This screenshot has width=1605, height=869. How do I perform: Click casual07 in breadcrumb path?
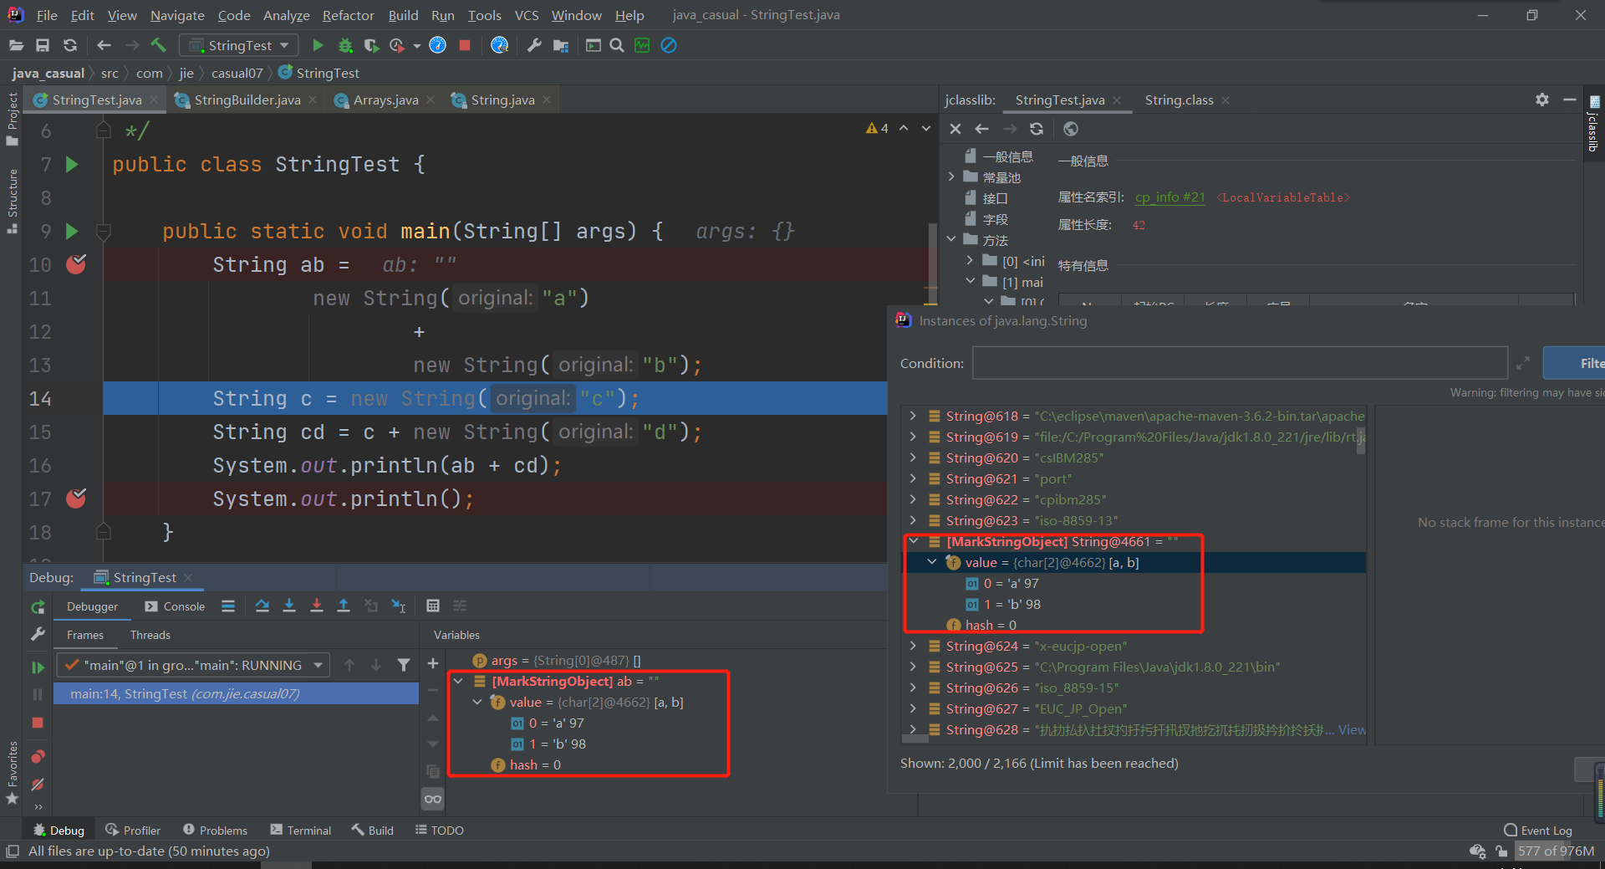point(237,73)
